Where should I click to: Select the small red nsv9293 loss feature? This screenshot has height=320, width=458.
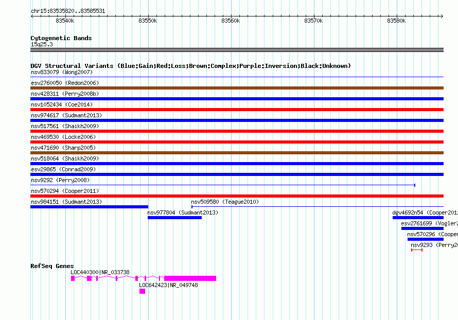[417, 250]
